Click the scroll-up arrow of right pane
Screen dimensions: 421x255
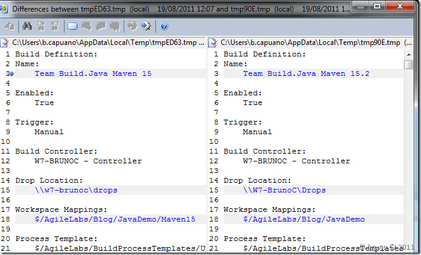(x=408, y=53)
